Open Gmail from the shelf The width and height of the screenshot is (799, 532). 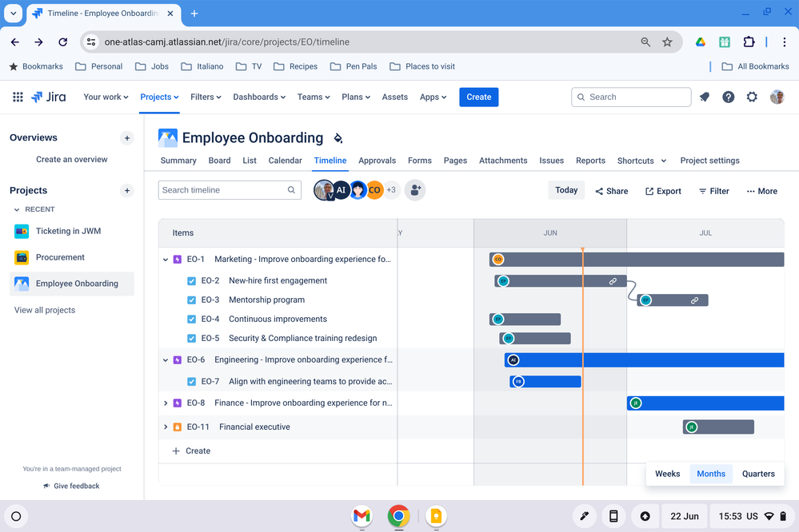[362, 516]
